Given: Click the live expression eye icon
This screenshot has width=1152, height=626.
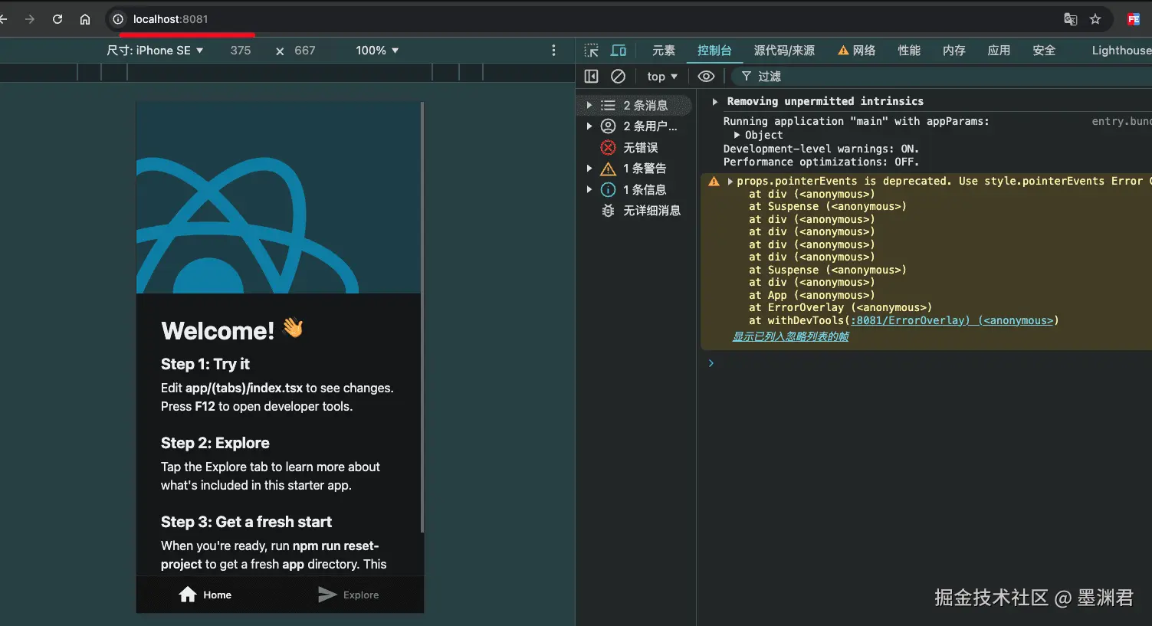Looking at the screenshot, I should (706, 77).
